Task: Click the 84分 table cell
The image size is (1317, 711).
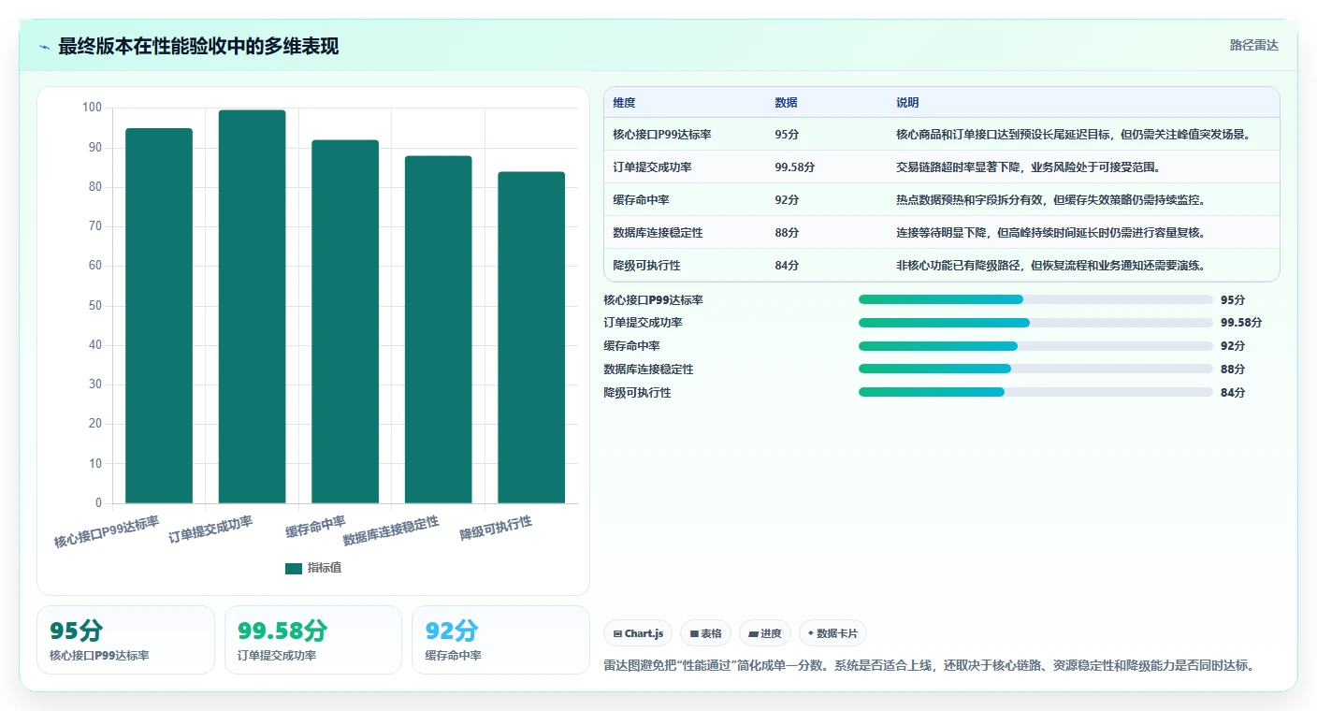Action: (x=787, y=266)
